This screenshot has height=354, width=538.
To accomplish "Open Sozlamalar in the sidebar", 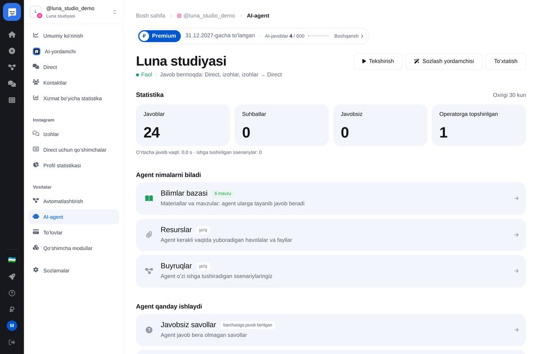I will (x=74, y=271).
